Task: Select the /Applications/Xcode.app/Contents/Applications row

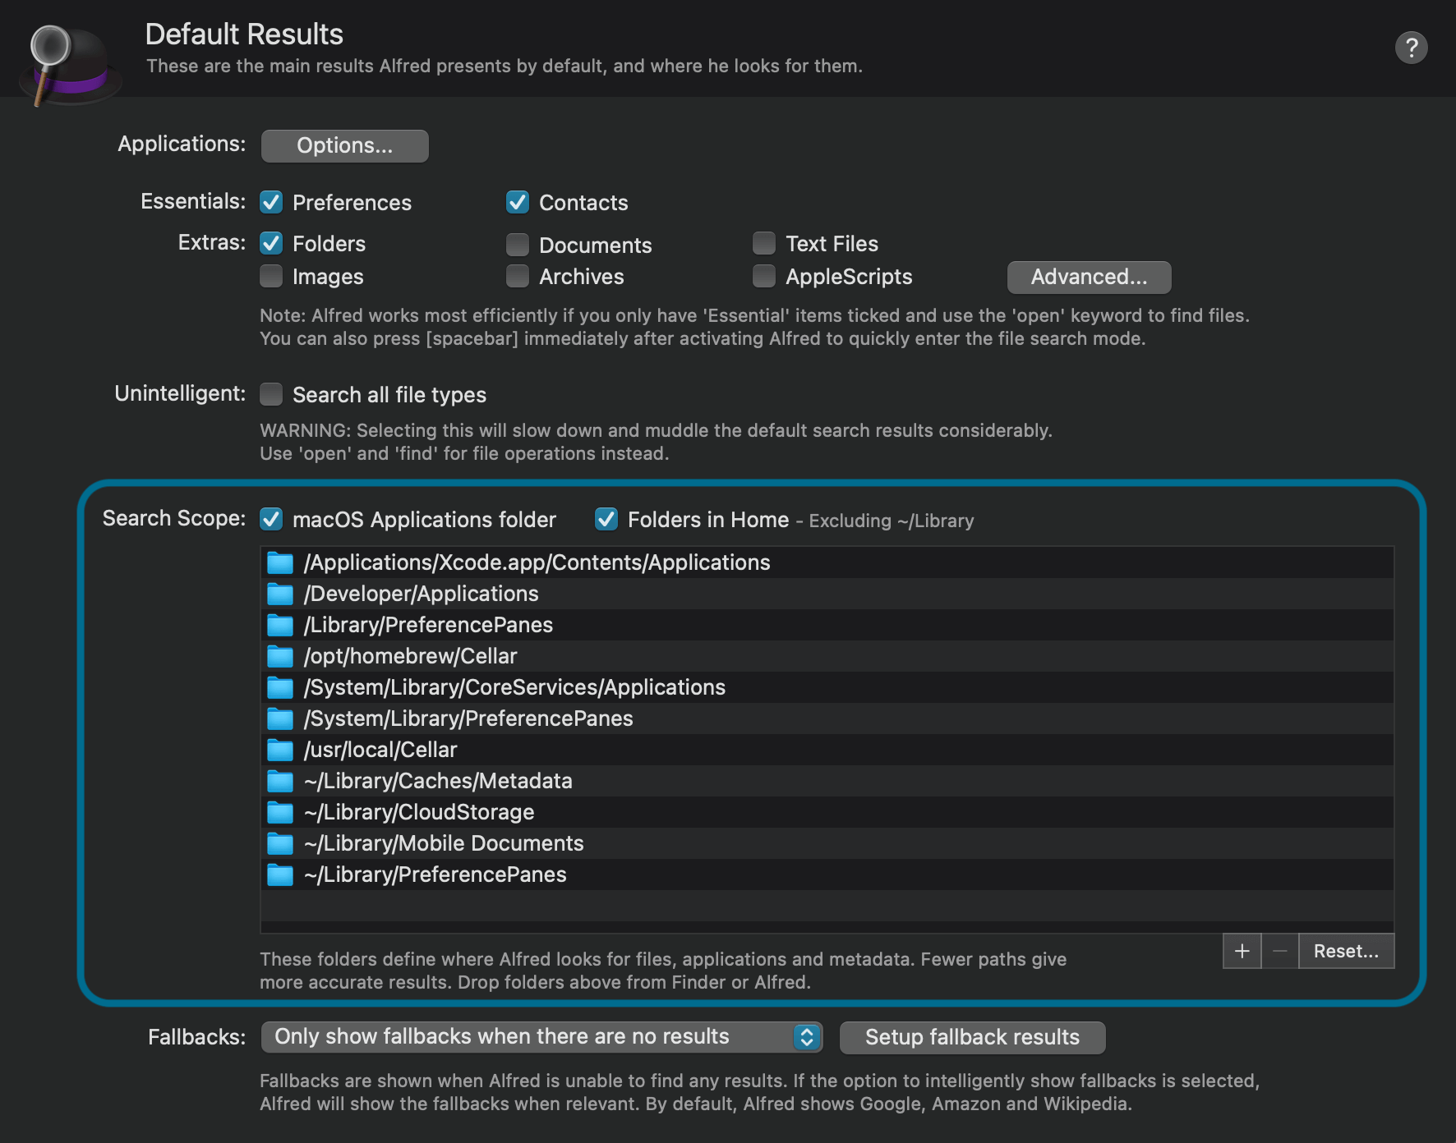Action: 827,562
